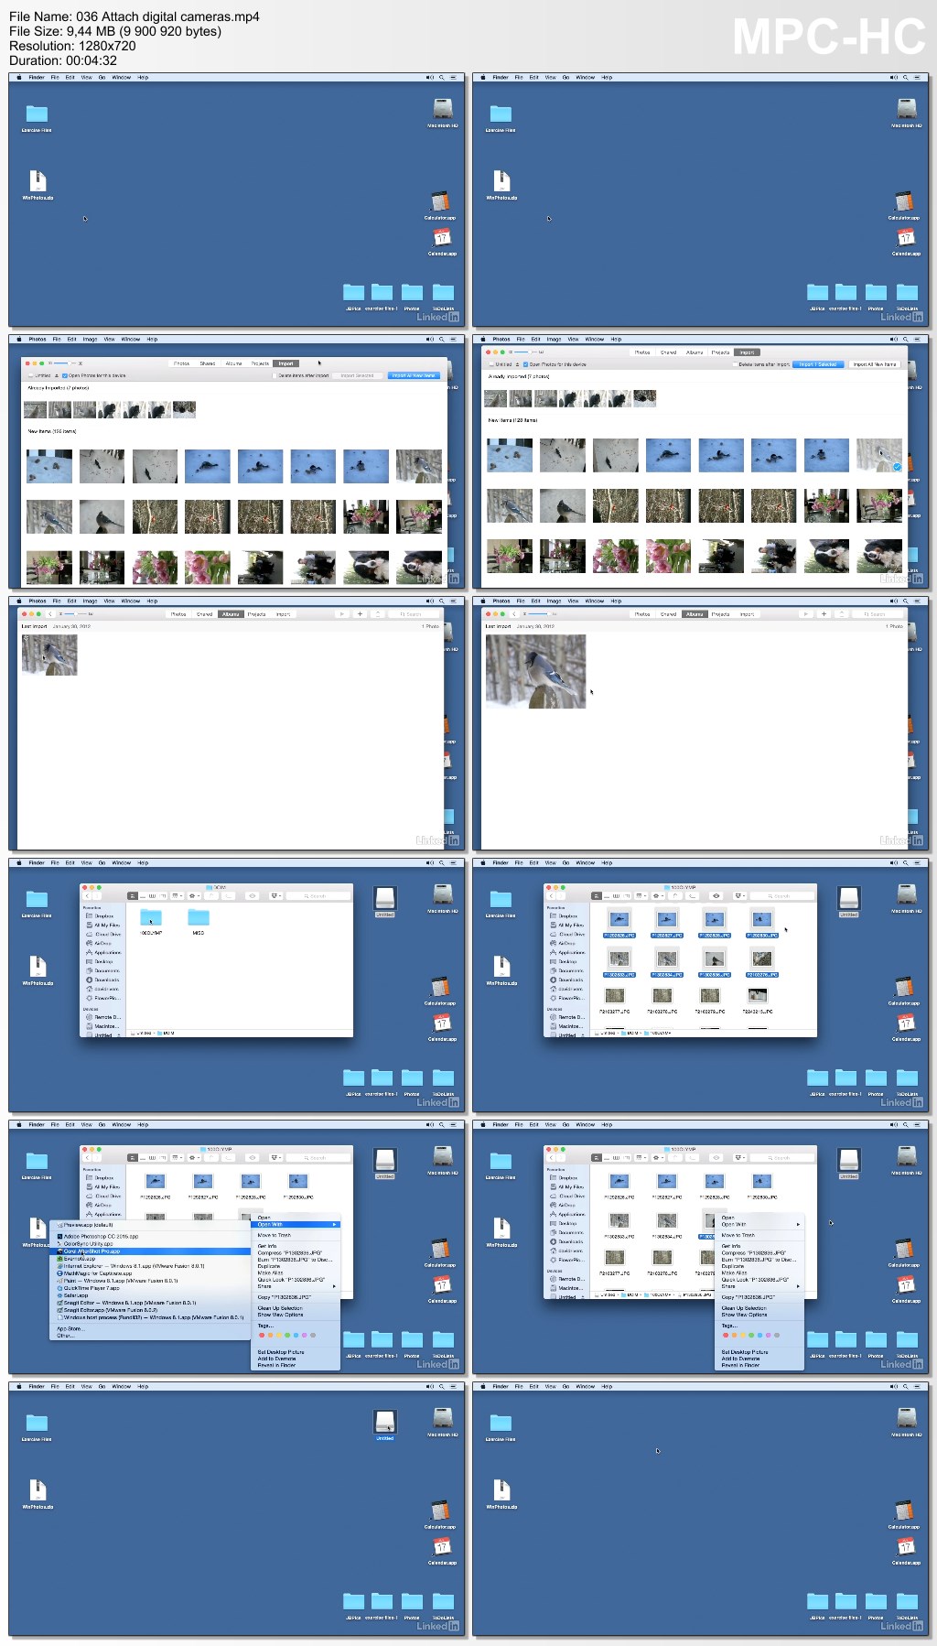Select All My Files in the DCIM window sidebar
The image size is (937, 1646).
coord(106,925)
